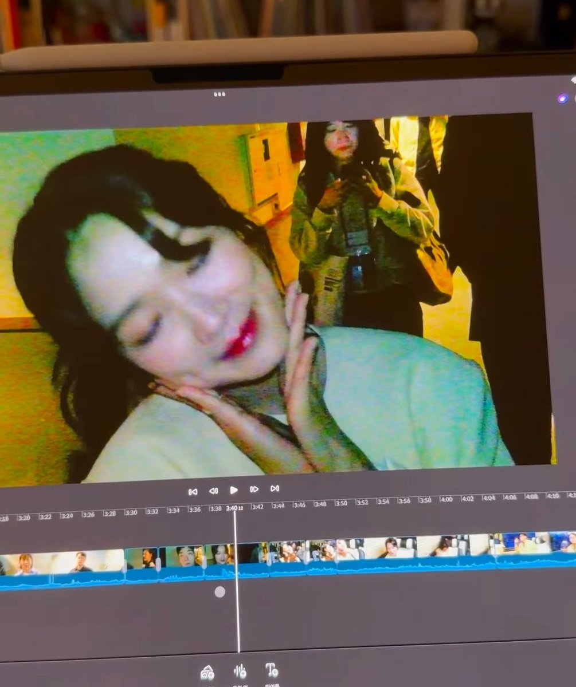The height and width of the screenshot is (687, 576).
Task: Step forward one frame
Action: [x=254, y=489]
